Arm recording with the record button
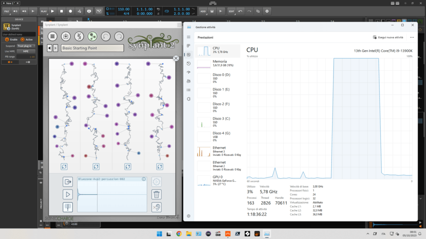 (x=70, y=11)
